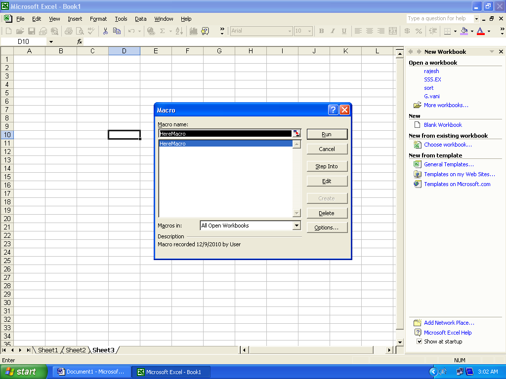Click the Search toolbar icon
This screenshot has height=379, width=506.
[x=54, y=31]
